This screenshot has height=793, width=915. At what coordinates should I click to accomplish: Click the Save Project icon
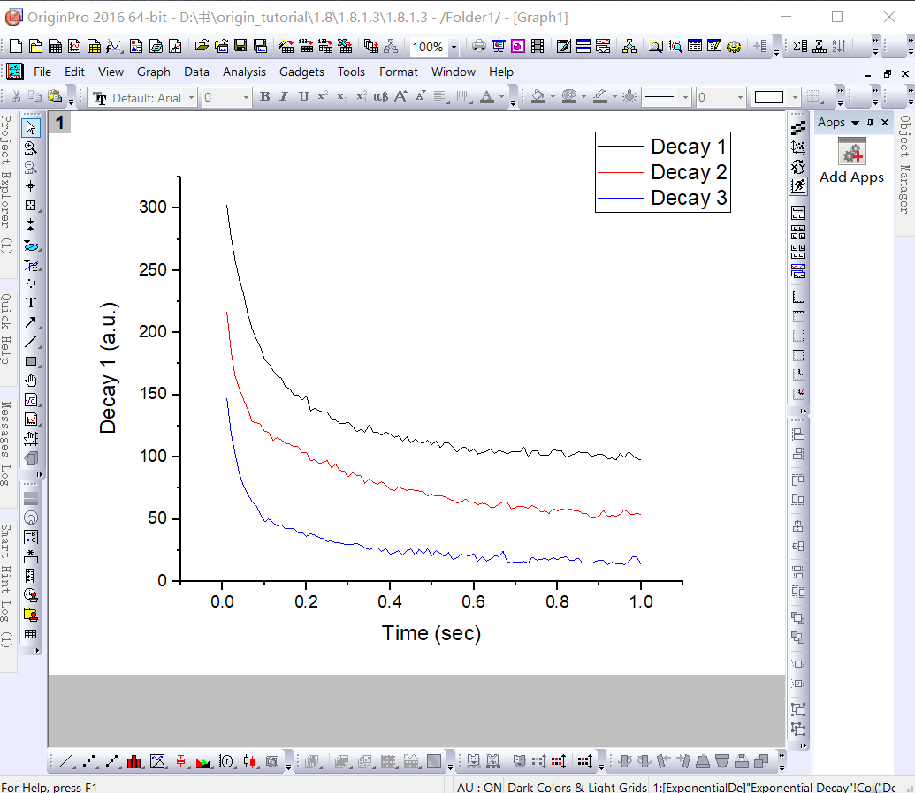point(240,46)
